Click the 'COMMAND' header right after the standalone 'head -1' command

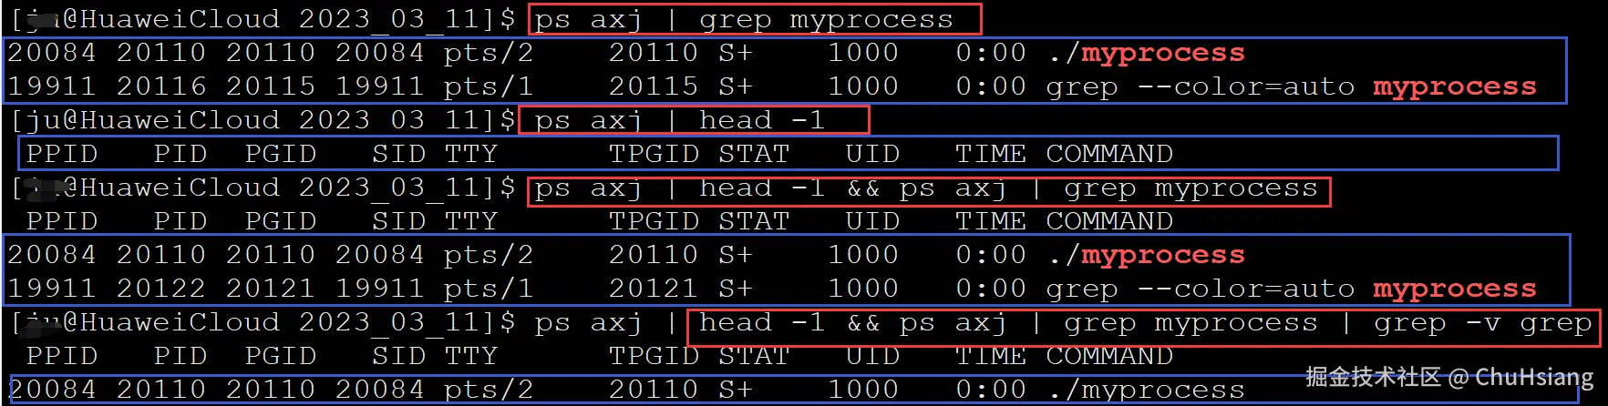[x=1109, y=154]
